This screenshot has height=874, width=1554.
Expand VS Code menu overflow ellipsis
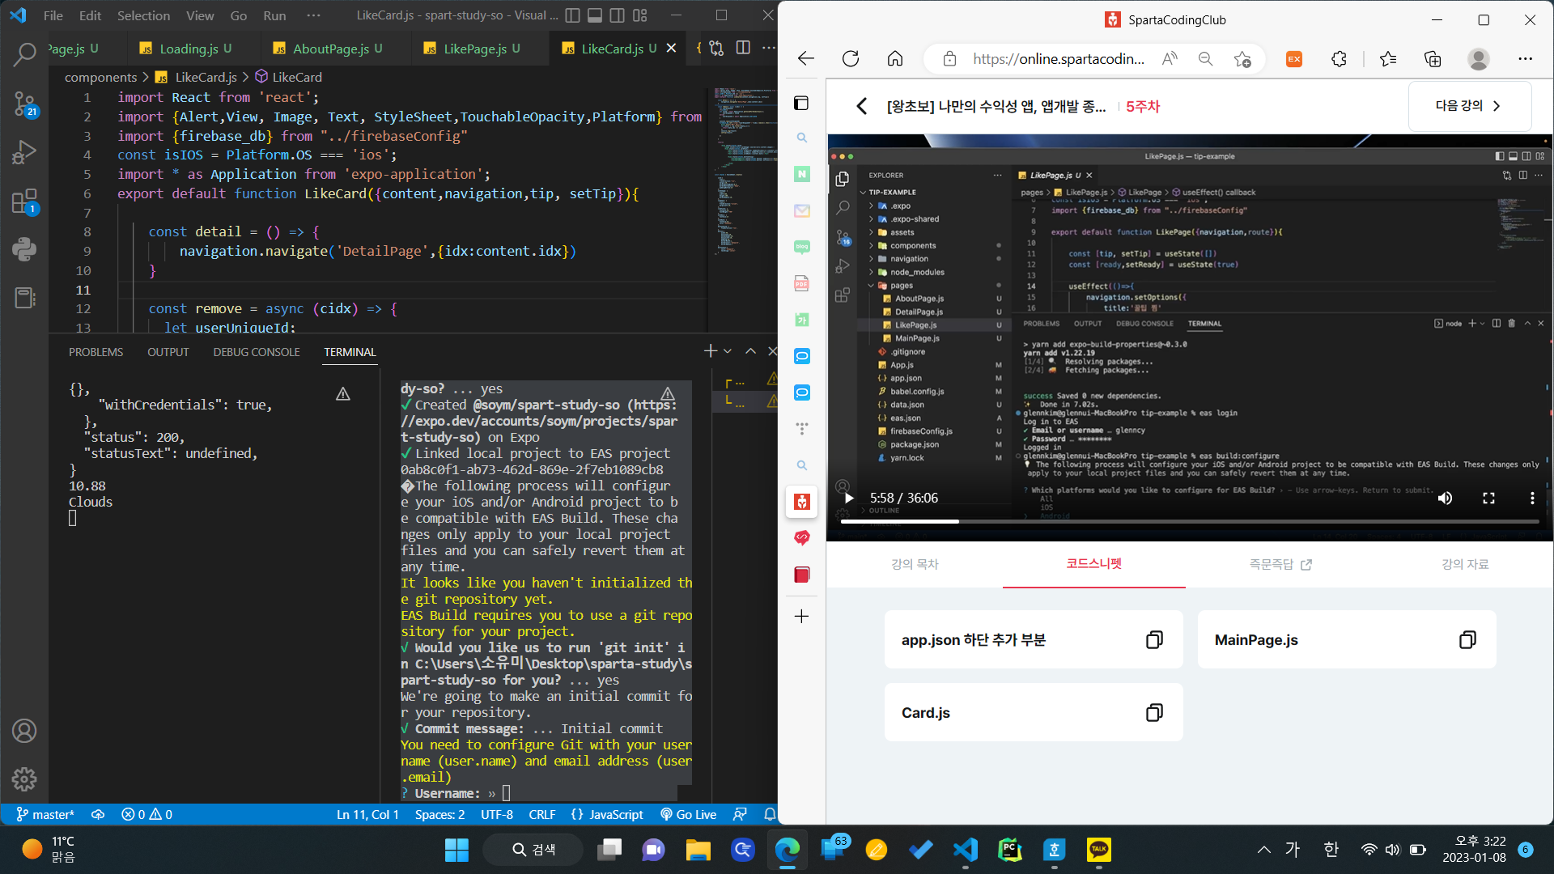point(313,15)
